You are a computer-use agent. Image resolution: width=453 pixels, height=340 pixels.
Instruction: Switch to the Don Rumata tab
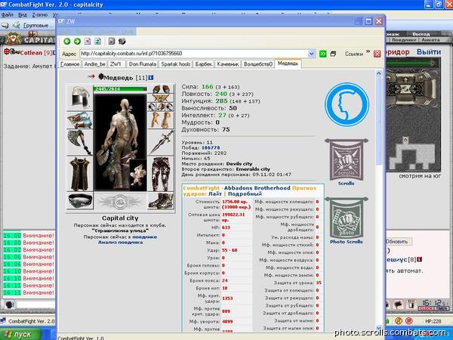coord(143,64)
